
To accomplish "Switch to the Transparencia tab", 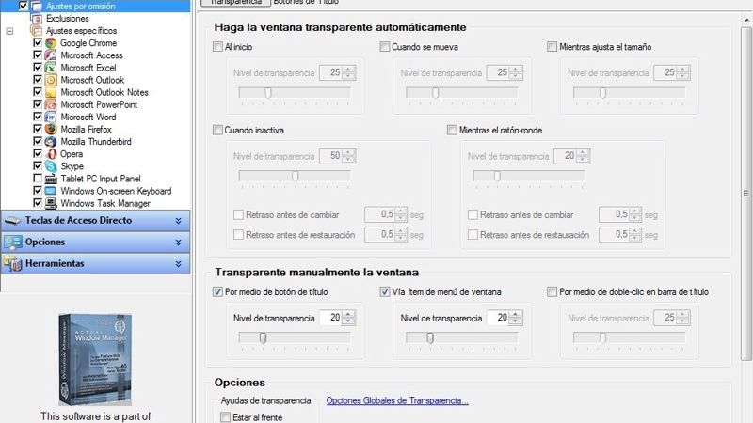I will coord(235,3).
